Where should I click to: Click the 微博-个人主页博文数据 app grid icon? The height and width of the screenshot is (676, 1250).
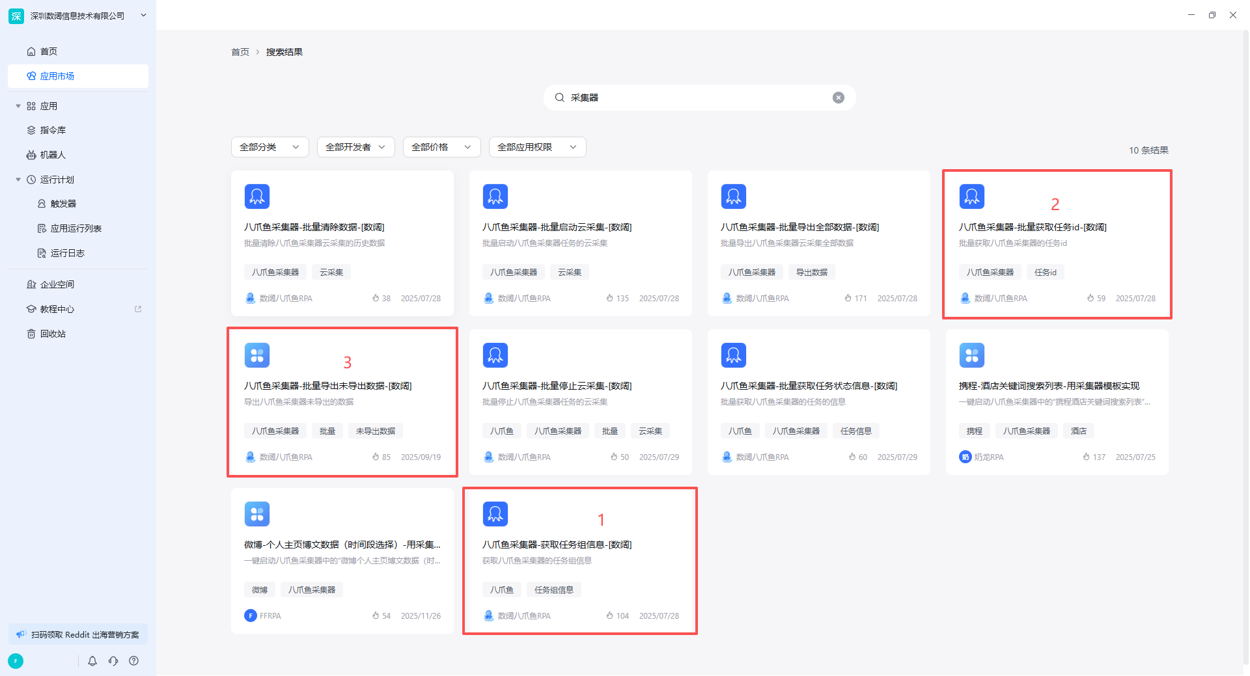(x=257, y=514)
